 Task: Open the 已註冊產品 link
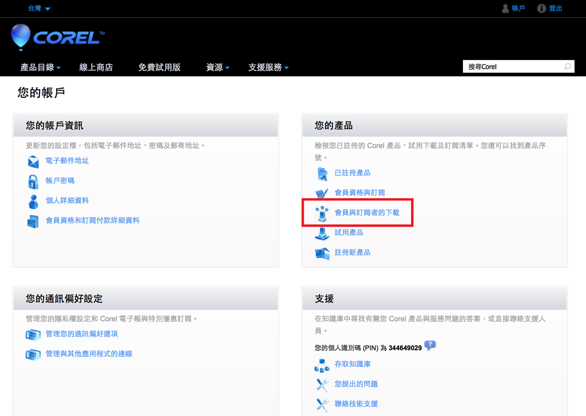click(x=353, y=173)
